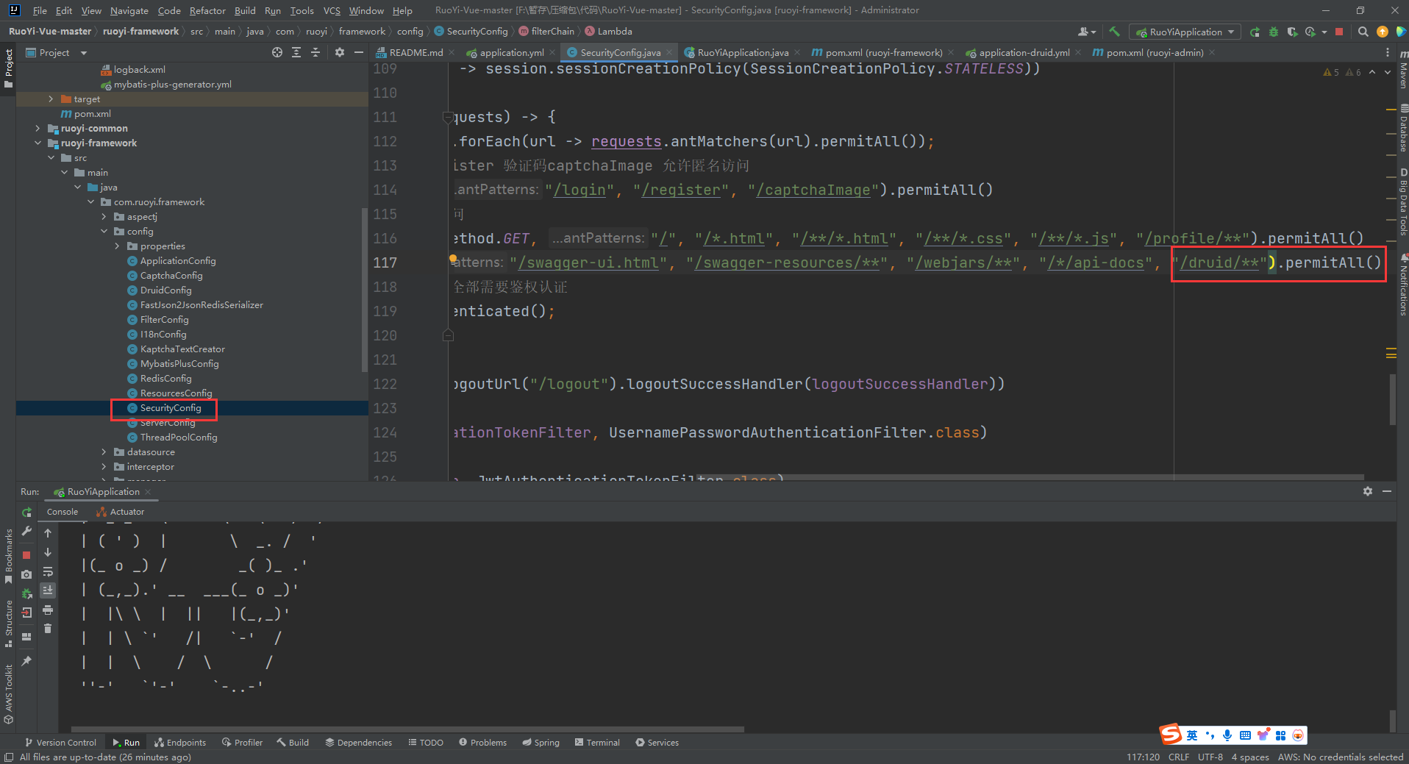Expand the datasource package
This screenshot has height=764, width=1409.
tap(104, 452)
